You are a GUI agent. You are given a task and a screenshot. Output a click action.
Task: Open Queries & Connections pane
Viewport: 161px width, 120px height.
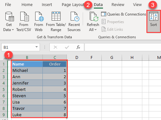pos(124,14)
